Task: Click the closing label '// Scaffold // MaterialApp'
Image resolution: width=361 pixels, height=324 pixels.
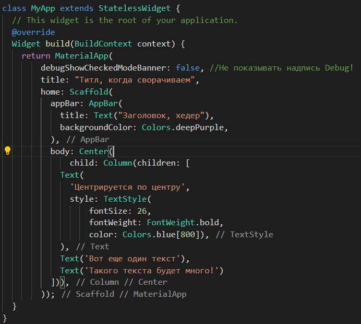Action: pos(124,294)
